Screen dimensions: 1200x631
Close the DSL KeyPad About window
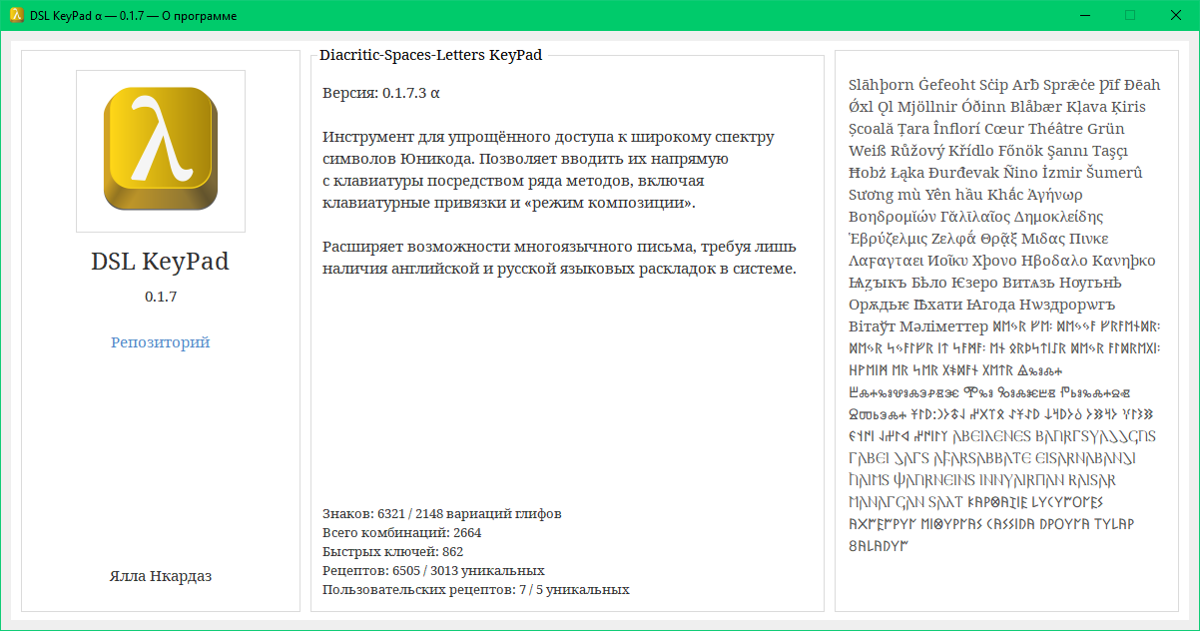(x=1176, y=15)
